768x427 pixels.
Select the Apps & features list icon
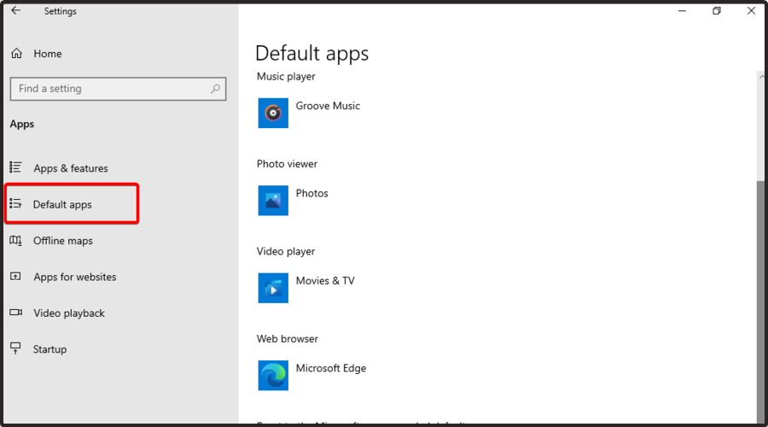point(15,167)
